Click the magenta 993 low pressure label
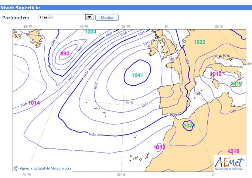Screen dimensions: 252x178 [65, 54]
